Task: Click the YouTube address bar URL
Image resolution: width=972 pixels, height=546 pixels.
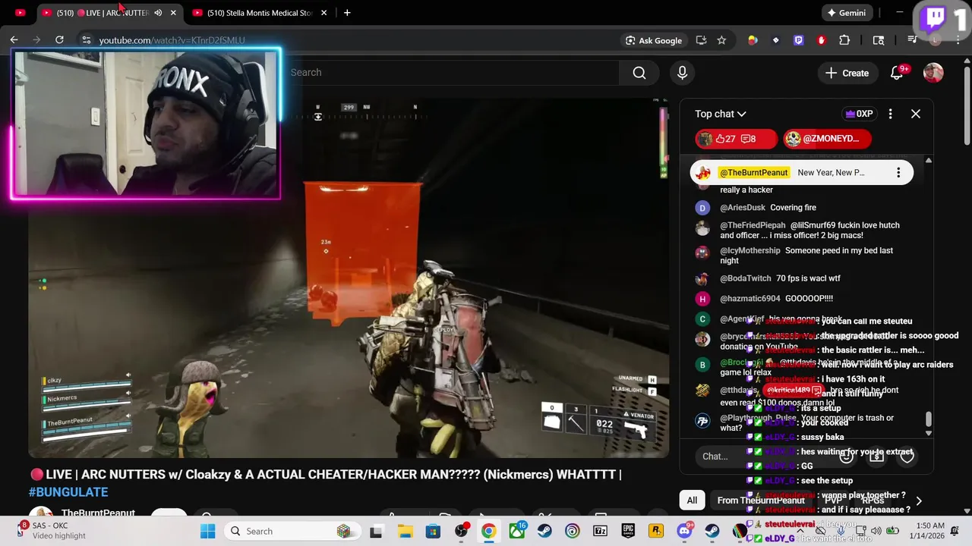Action: (x=172, y=40)
